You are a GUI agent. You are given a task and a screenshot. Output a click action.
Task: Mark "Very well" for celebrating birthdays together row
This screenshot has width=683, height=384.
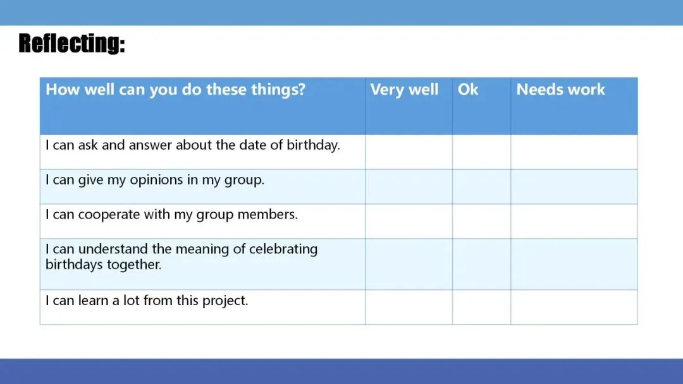409,265
